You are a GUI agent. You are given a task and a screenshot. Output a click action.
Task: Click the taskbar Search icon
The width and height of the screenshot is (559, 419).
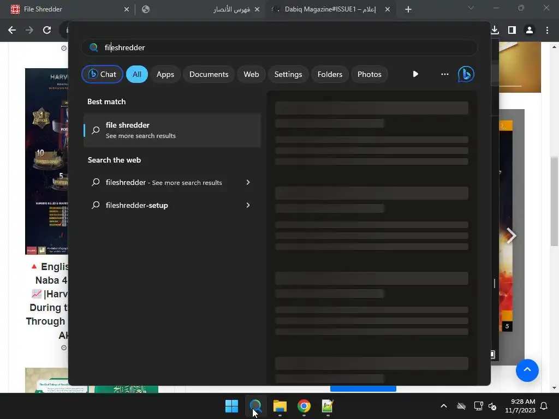255,406
